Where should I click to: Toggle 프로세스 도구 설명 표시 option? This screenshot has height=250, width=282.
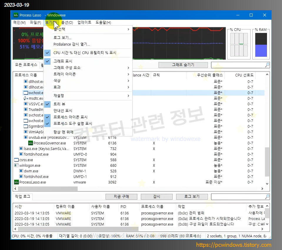[x=88, y=123]
